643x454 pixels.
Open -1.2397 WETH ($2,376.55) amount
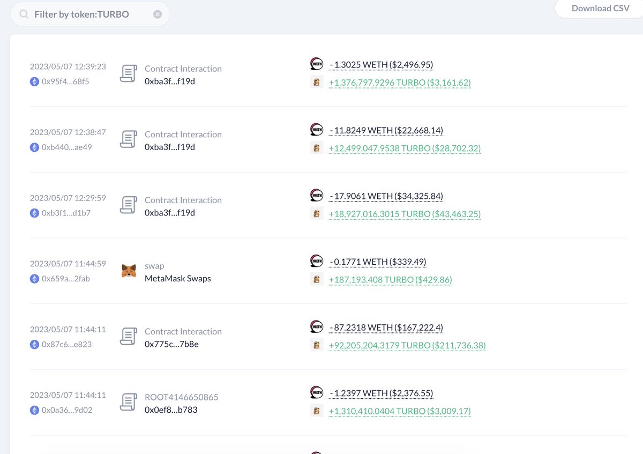[x=381, y=393]
